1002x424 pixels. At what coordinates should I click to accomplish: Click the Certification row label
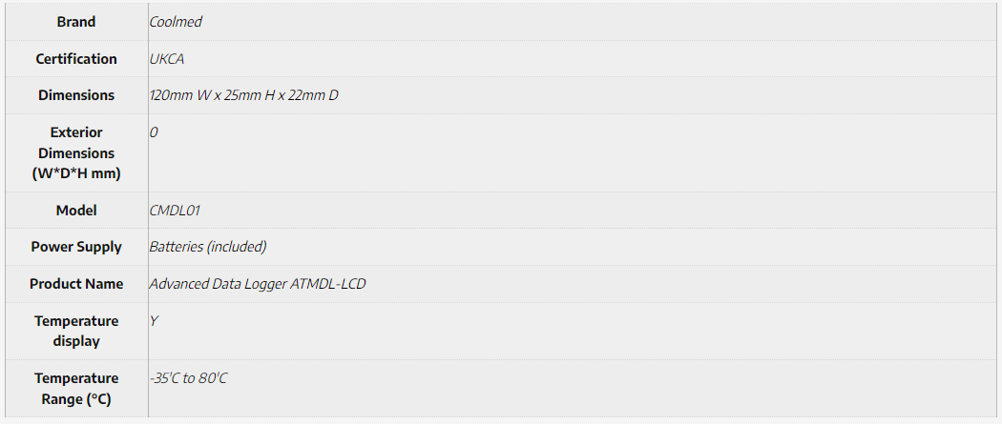[x=76, y=59]
